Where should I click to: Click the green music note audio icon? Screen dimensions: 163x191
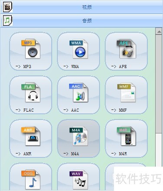7,20
